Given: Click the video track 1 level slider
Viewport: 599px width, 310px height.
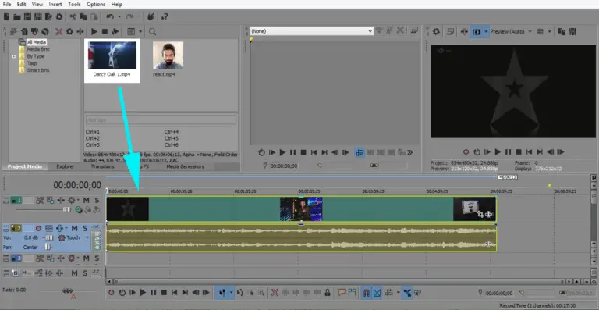Looking at the screenshot, I should 67,209.
